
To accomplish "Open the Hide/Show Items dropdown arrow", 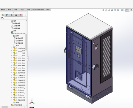I will point(129,10).
